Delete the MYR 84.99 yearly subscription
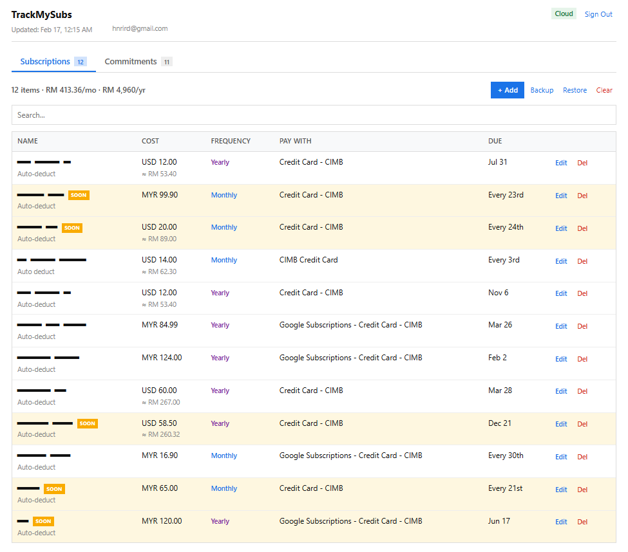The width and height of the screenshot is (628, 552). tap(582, 326)
